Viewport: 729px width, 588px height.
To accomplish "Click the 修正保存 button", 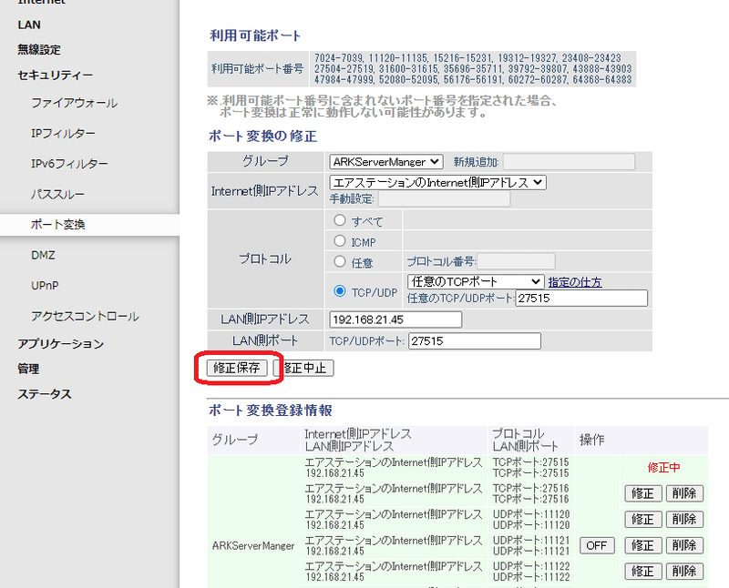I will 237,368.
